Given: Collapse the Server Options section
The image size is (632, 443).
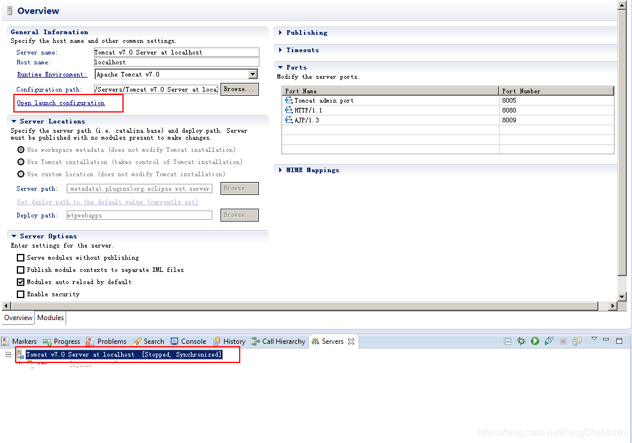Looking at the screenshot, I should pyautogui.click(x=14, y=236).
